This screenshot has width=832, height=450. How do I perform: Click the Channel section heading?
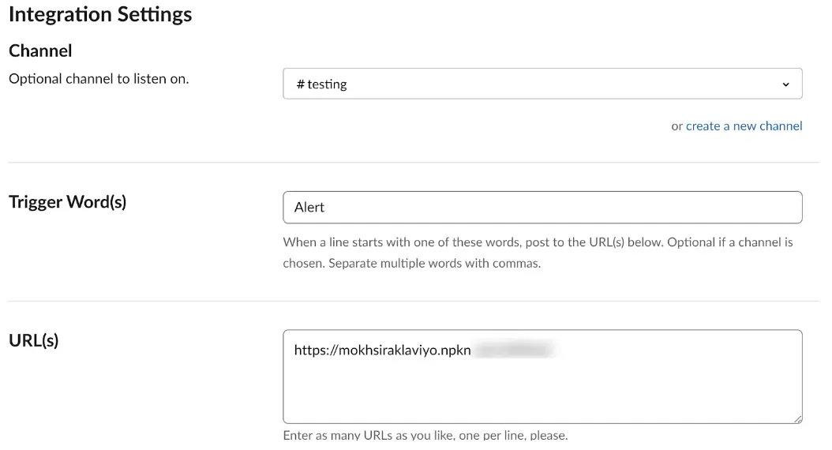(40, 51)
